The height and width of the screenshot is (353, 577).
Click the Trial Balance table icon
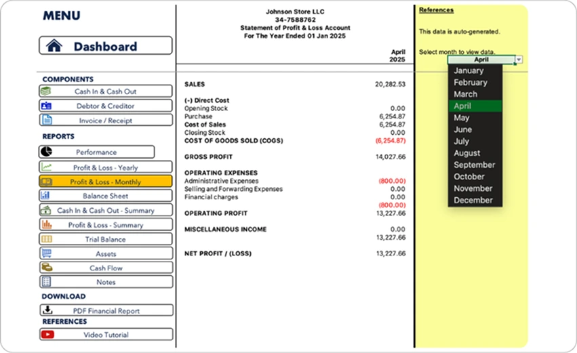(x=46, y=239)
